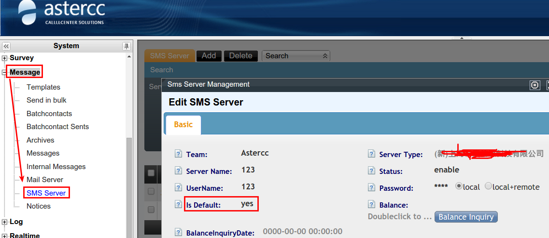Screen dimensions: 549x238
Task: Click the help icon beside Password
Action: click(371, 188)
